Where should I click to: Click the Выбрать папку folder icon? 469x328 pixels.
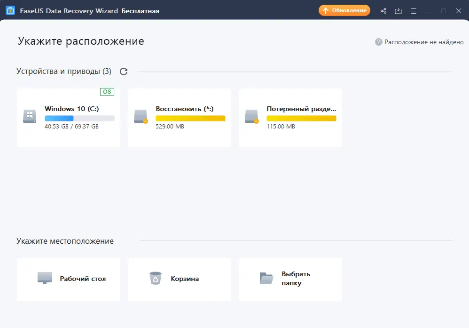tap(266, 278)
